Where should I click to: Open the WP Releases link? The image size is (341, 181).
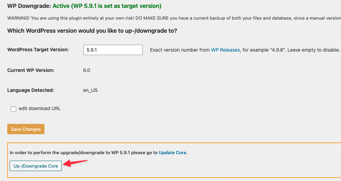(225, 50)
